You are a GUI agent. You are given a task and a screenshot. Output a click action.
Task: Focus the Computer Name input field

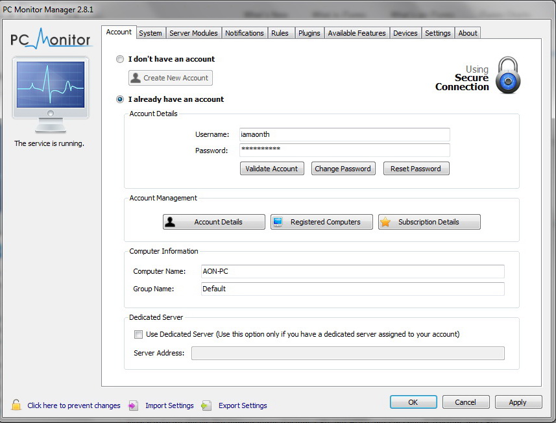tap(352, 271)
